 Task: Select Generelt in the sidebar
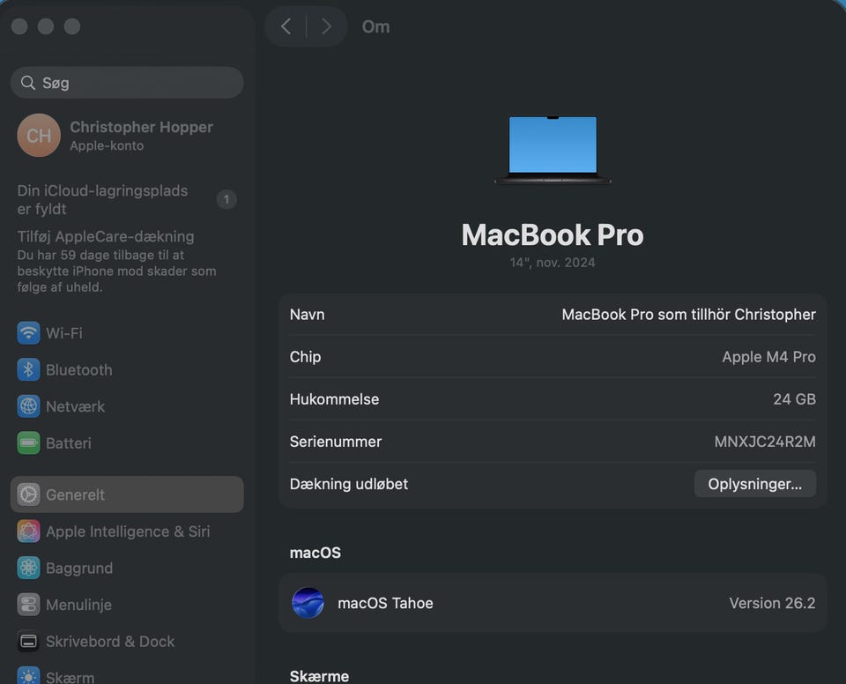pyautogui.click(x=127, y=494)
